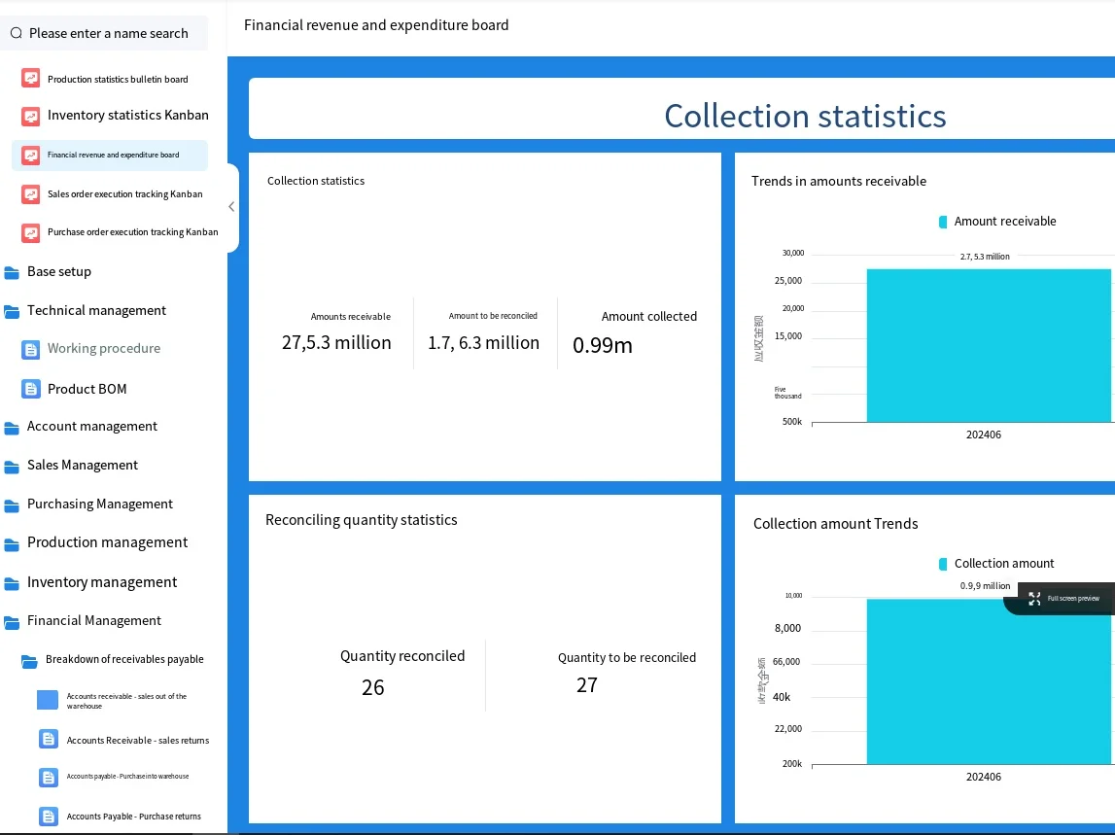Open the Inventory management menu
1115x835 pixels.
click(101, 582)
